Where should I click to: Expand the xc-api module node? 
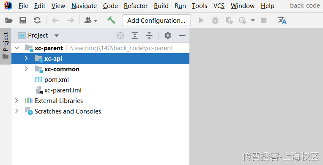click(26, 58)
